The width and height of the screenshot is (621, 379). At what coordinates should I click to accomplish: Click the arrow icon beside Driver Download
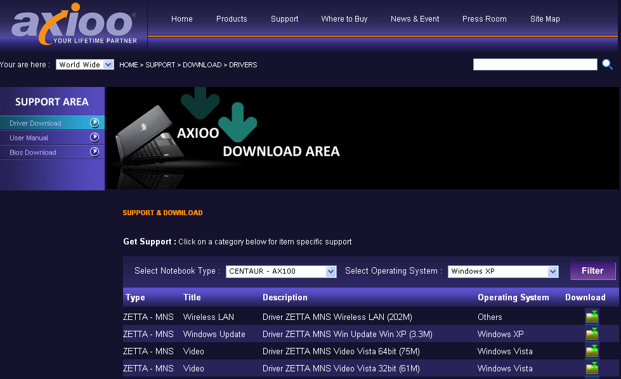pyautogui.click(x=95, y=123)
